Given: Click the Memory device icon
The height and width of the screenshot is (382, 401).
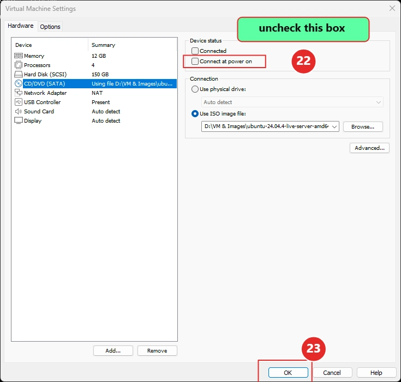Looking at the screenshot, I should click(x=19, y=56).
